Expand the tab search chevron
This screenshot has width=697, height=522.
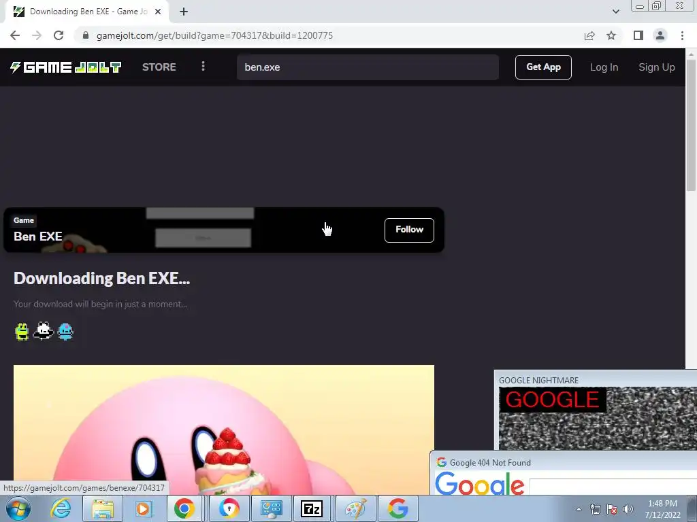(x=615, y=12)
